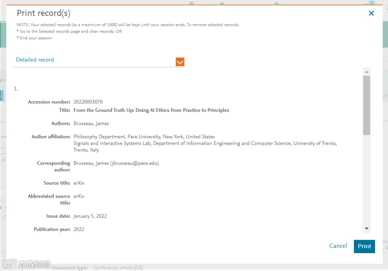The image size is (388, 271).
Task: Click the Print record(s) heading
Action: pyautogui.click(x=43, y=13)
